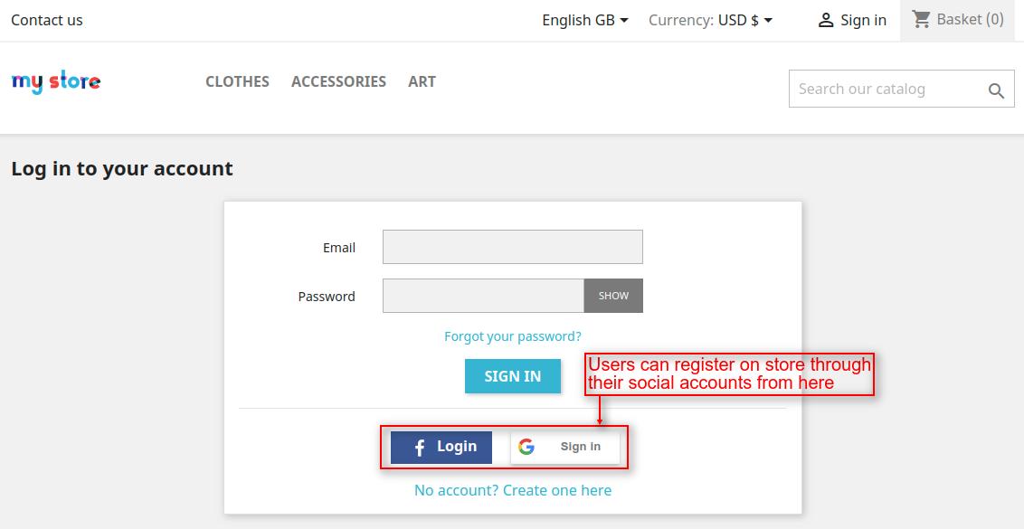Screen dimensions: 1024x529
Task: Click the person icon beside Sign in
Action: 826,20
